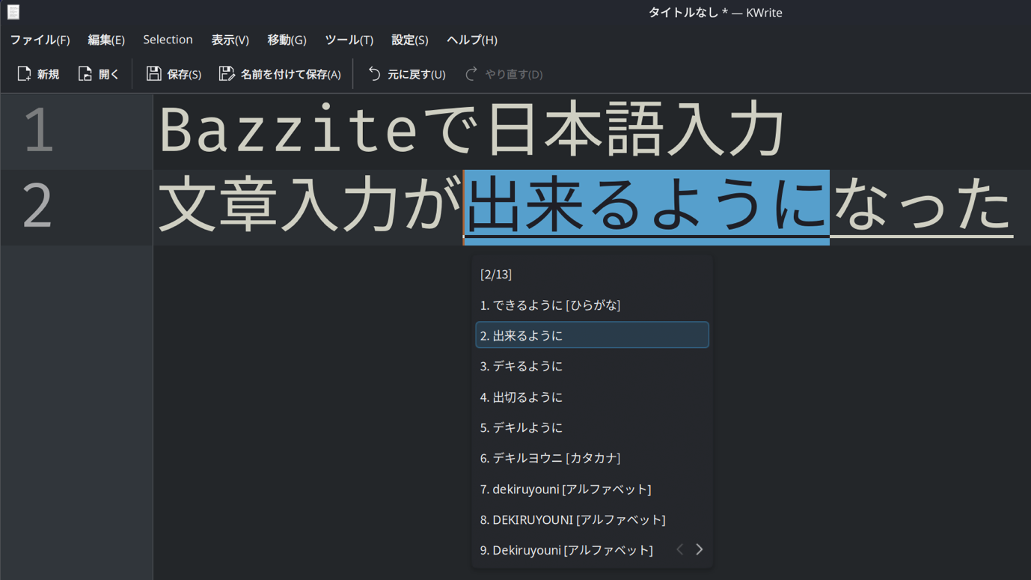Click the [2/13] candidate counter
Screen dimensions: 1031x580
tap(496, 275)
